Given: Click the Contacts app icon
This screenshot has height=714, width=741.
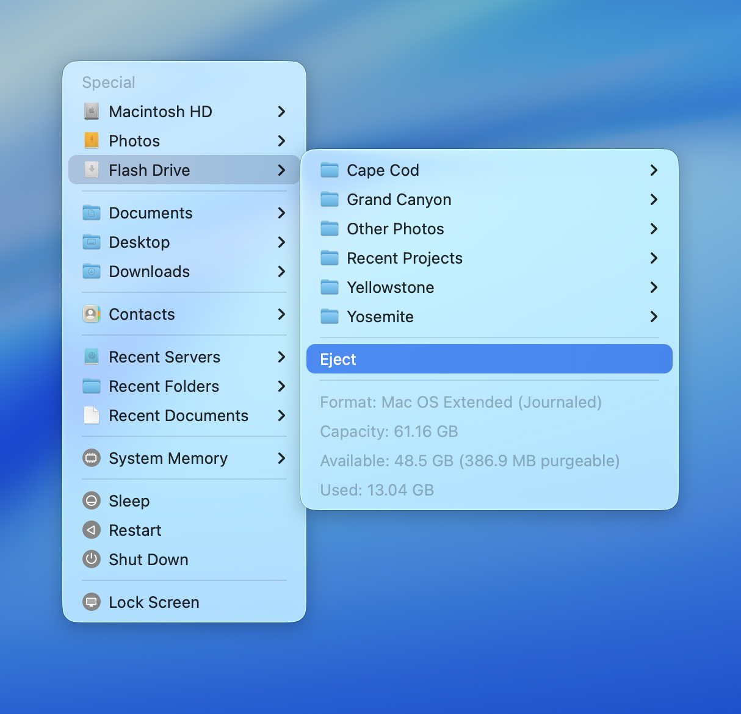Looking at the screenshot, I should [92, 314].
